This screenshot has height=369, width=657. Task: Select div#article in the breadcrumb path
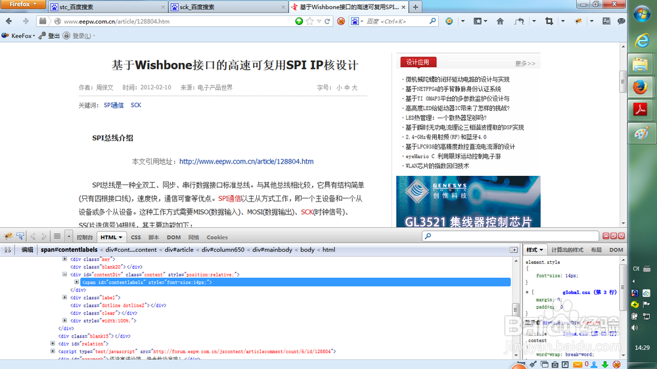tap(179, 250)
